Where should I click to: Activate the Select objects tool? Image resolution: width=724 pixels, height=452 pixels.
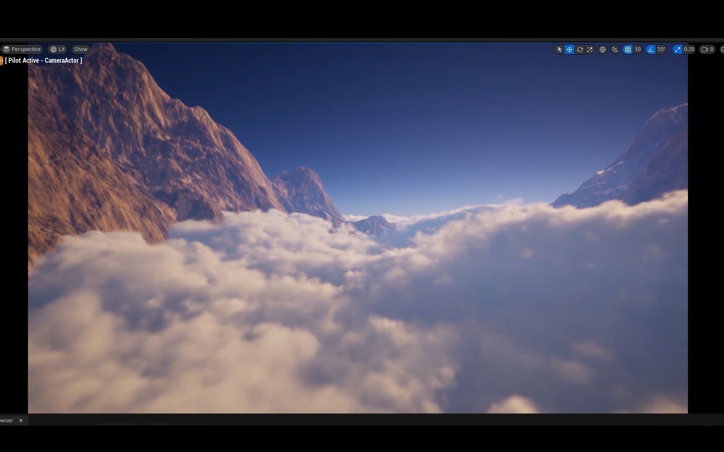[559, 49]
